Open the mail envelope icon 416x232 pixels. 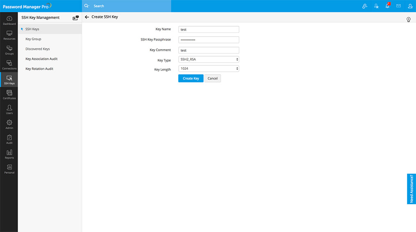(x=398, y=6)
